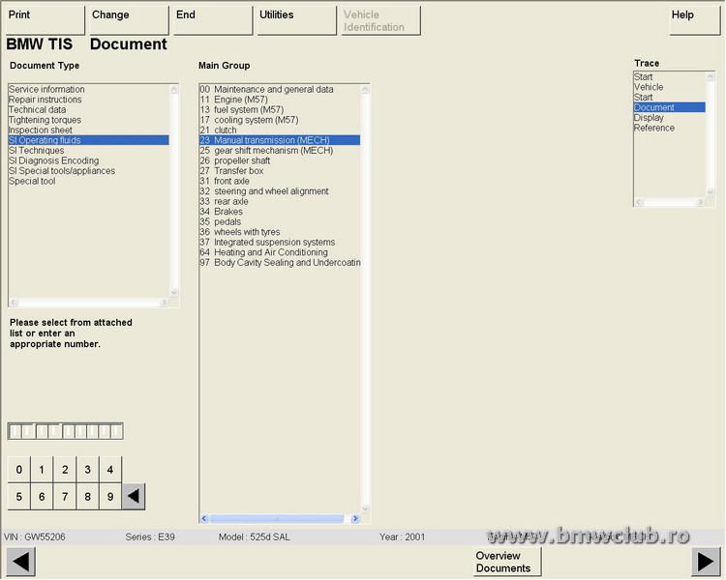The width and height of the screenshot is (726, 580).
Task: Select 00 Maintenance and general data
Action: 280,89
